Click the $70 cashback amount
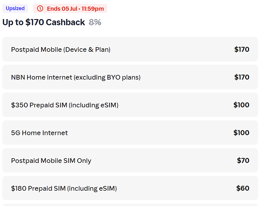The height and width of the screenshot is (206, 267). [243, 160]
